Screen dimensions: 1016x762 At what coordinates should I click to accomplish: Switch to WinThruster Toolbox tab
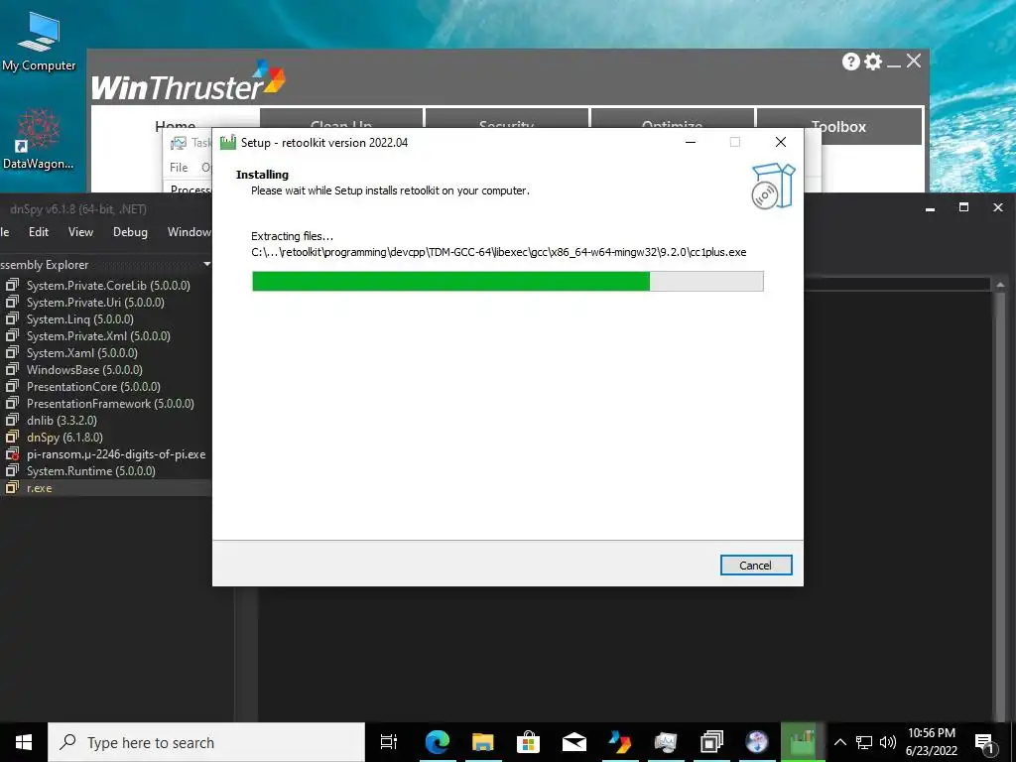coord(839,126)
